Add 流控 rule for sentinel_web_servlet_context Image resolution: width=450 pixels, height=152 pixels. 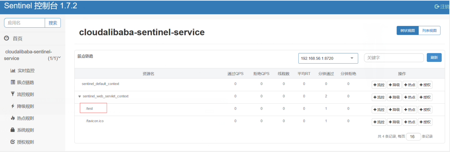(379, 97)
